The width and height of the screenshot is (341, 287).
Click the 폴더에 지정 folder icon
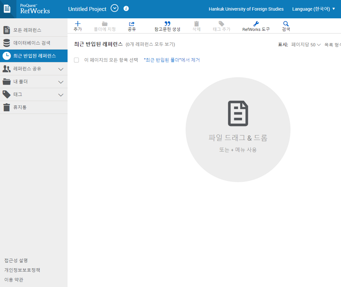tap(105, 24)
